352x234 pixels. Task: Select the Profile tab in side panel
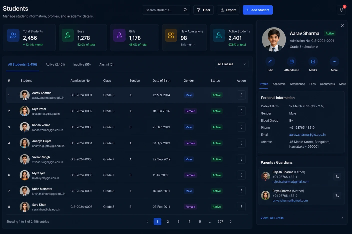tap(264, 84)
